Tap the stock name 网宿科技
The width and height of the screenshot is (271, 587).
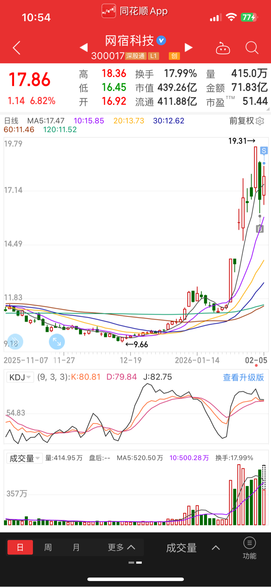(130, 41)
